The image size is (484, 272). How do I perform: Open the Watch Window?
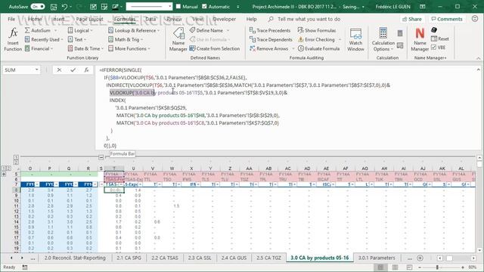click(355, 39)
